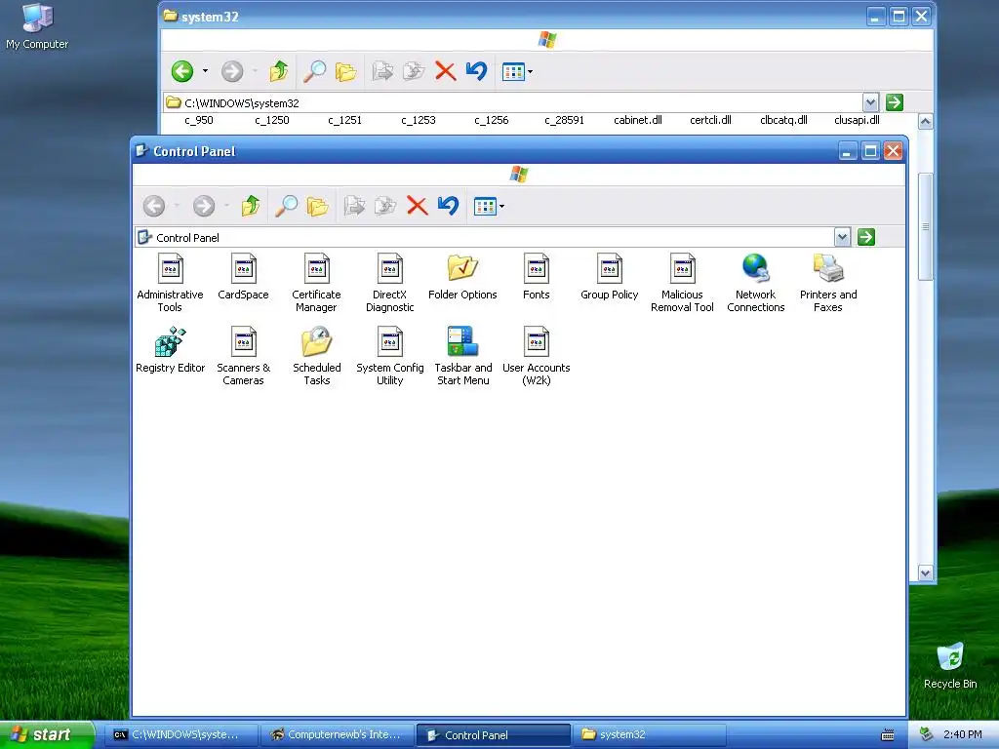Expand system32 address bar dropdown
Image resolution: width=999 pixels, height=749 pixels.
pyautogui.click(x=870, y=102)
